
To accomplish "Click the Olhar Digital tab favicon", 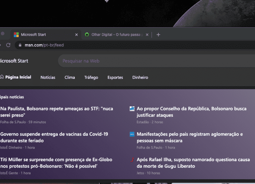I will [87, 35].
